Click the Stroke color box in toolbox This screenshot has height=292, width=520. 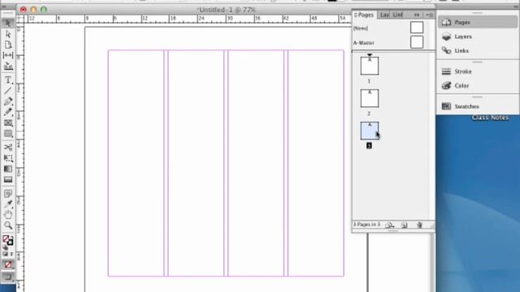point(10,243)
